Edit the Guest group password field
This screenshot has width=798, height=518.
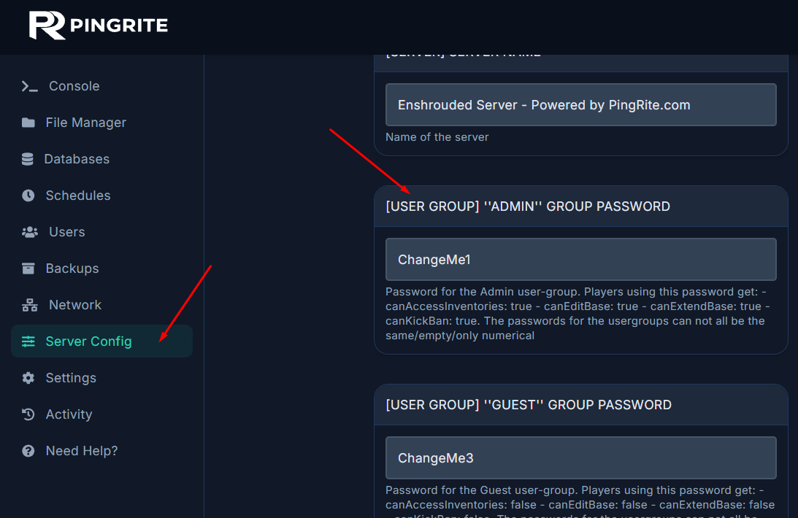(x=580, y=457)
